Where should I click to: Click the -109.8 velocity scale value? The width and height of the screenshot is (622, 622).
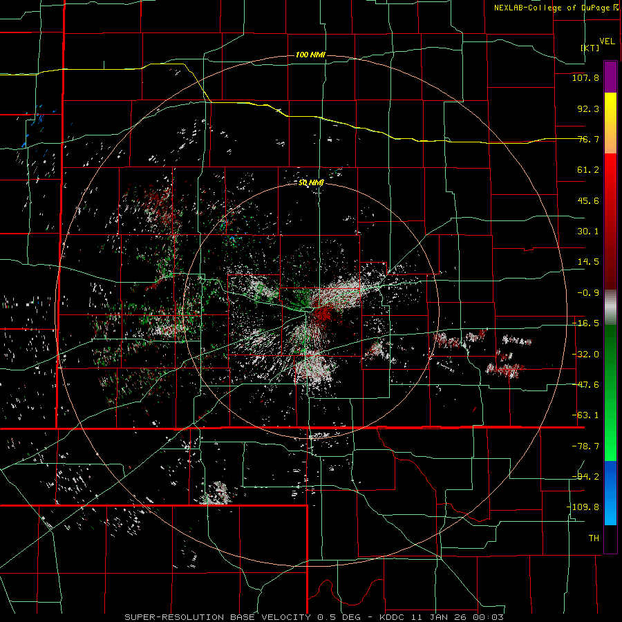(583, 507)
